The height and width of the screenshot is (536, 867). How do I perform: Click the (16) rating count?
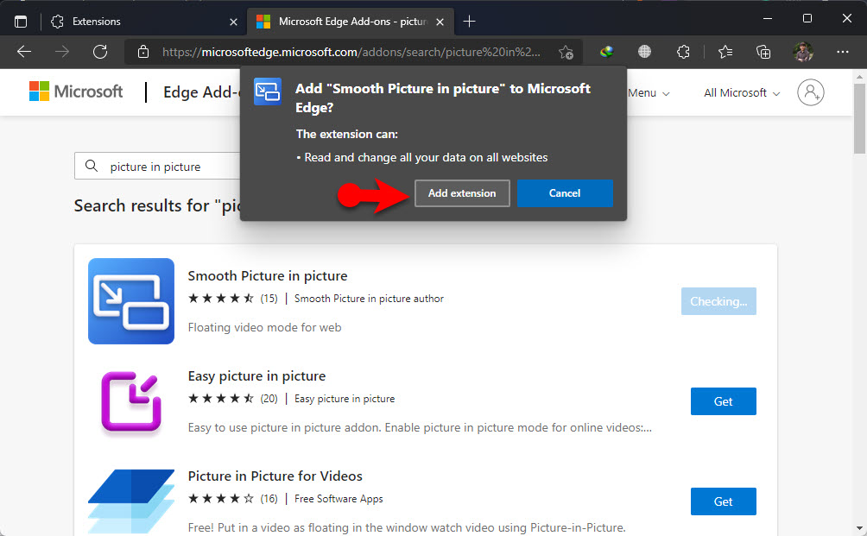[269, 498]
